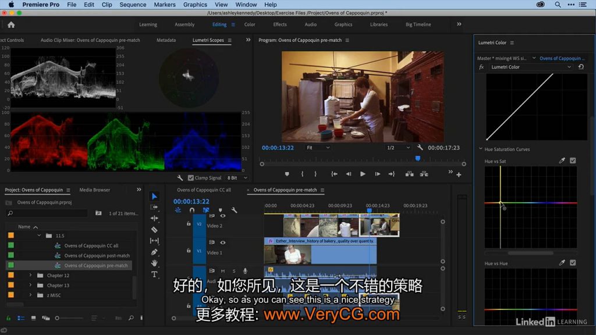Open timeline display settings wrench

coord(234,210)
